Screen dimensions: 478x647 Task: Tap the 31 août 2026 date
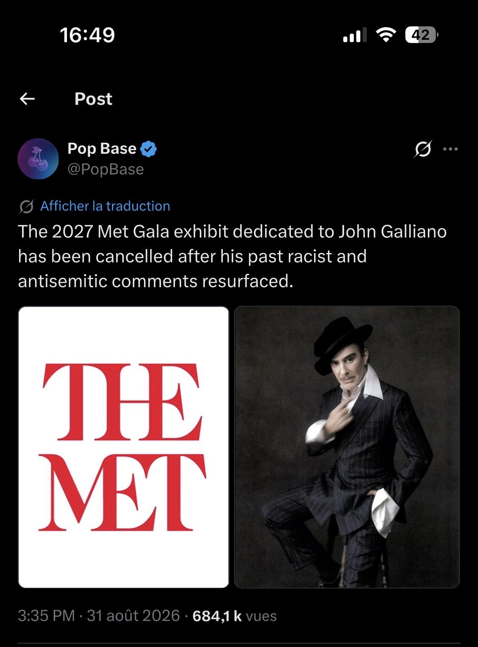(x=133, y=616)
